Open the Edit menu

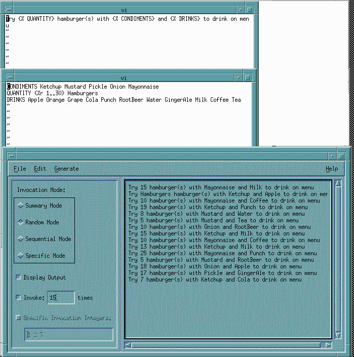coord(40,169)
